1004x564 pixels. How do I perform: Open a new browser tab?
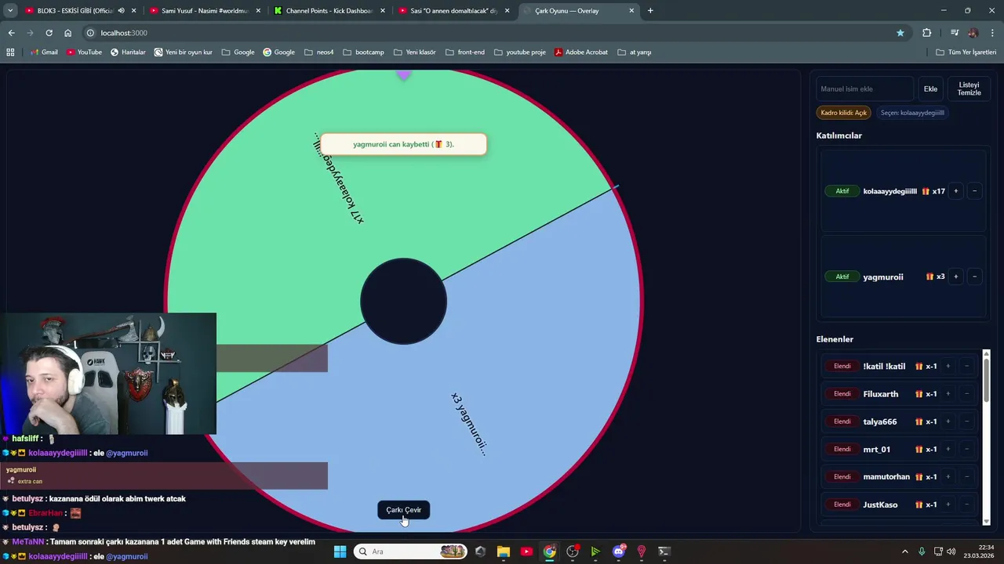650,11
